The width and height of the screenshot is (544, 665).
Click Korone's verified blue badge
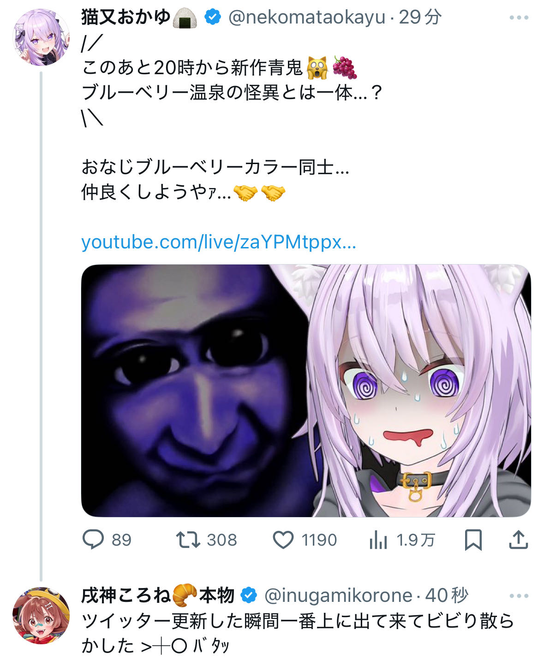coord(249,596)
